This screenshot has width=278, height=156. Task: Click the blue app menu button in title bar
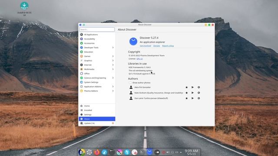[x=80, y=25]
